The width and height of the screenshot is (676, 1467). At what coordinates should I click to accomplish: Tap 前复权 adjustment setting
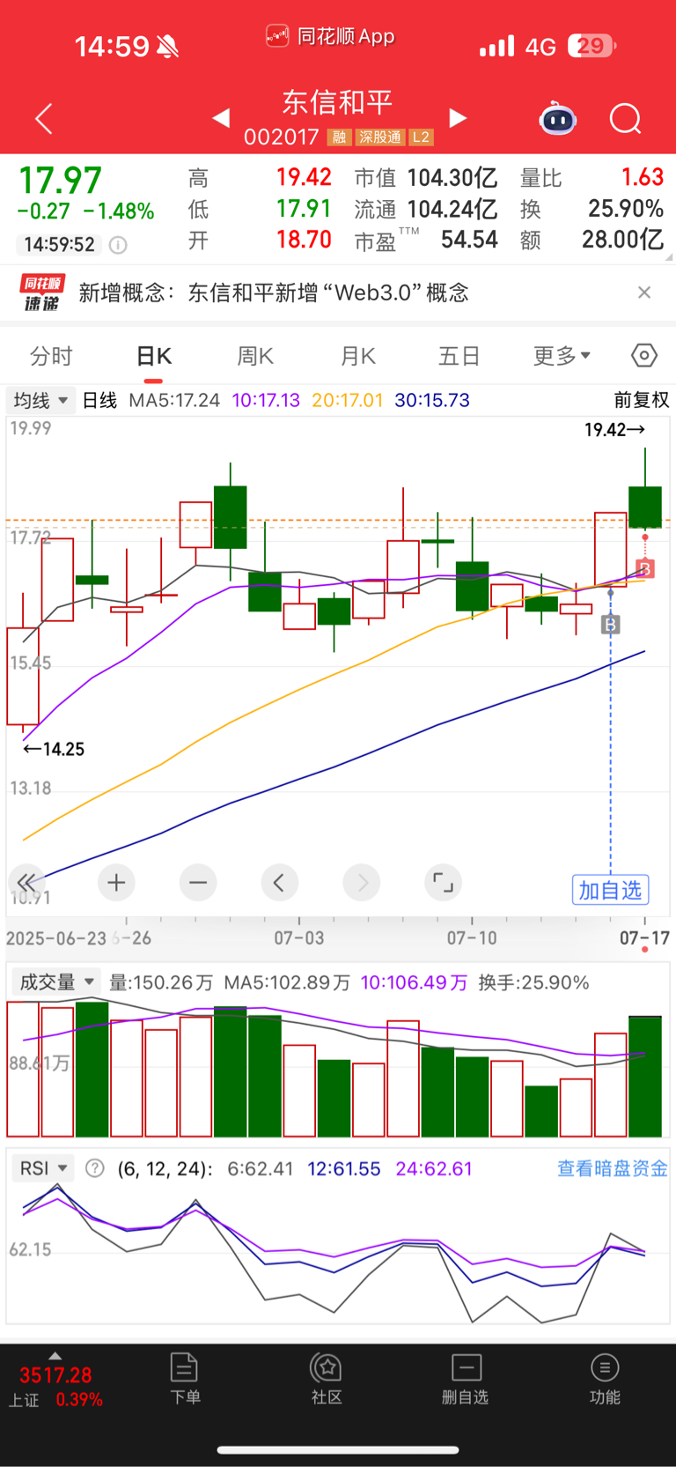(x=641, y=400)
